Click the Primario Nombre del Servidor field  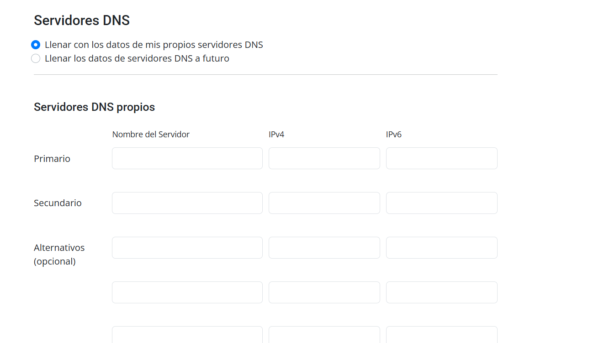(x=187, y=158)
